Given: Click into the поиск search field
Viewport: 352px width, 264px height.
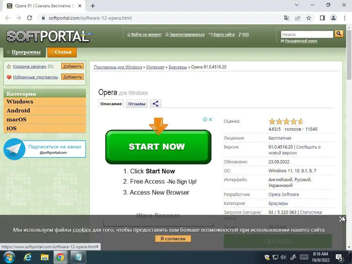Looking at the screenshot, I should [x=307, y=34].
